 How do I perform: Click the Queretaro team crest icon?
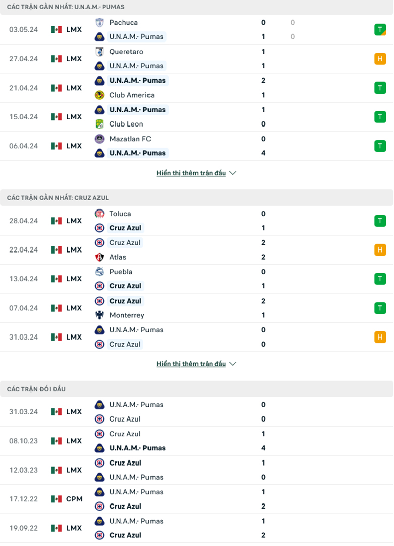[x=100, y=52]
